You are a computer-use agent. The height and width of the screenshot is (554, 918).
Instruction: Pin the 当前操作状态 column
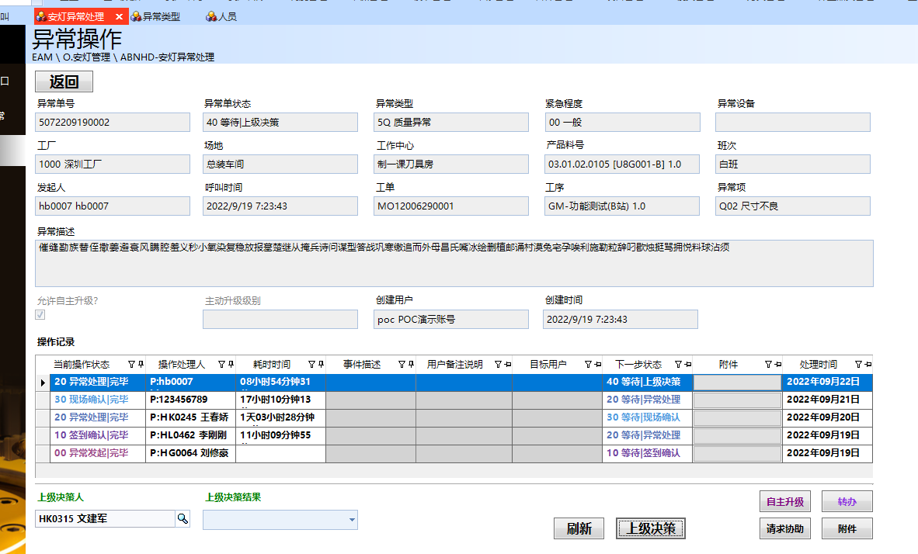pyautogui.click(x=141, y=365)
